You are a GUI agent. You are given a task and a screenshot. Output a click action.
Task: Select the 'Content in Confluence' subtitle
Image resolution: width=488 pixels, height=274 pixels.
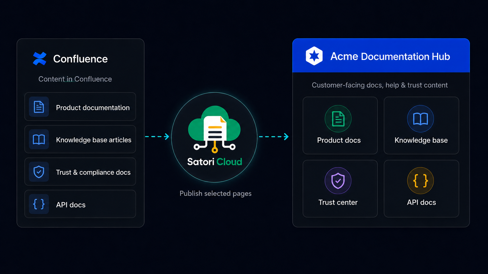click(x=75, y=79)
